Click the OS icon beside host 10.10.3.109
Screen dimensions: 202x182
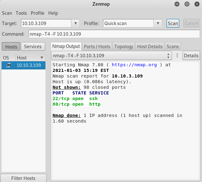[8, 65]
